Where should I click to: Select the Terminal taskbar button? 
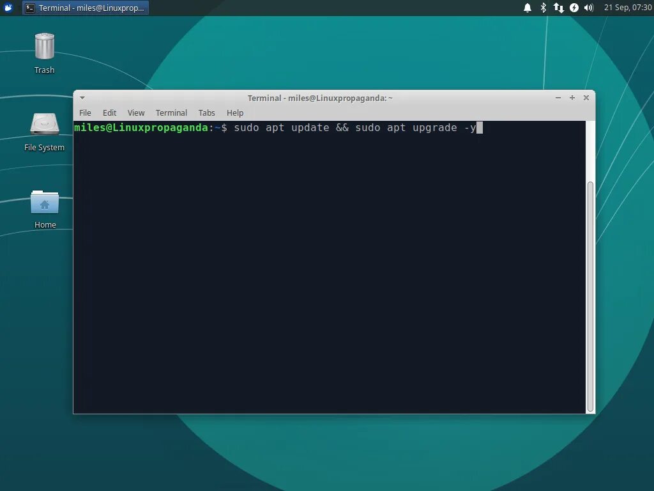click(x=86, y=8)
